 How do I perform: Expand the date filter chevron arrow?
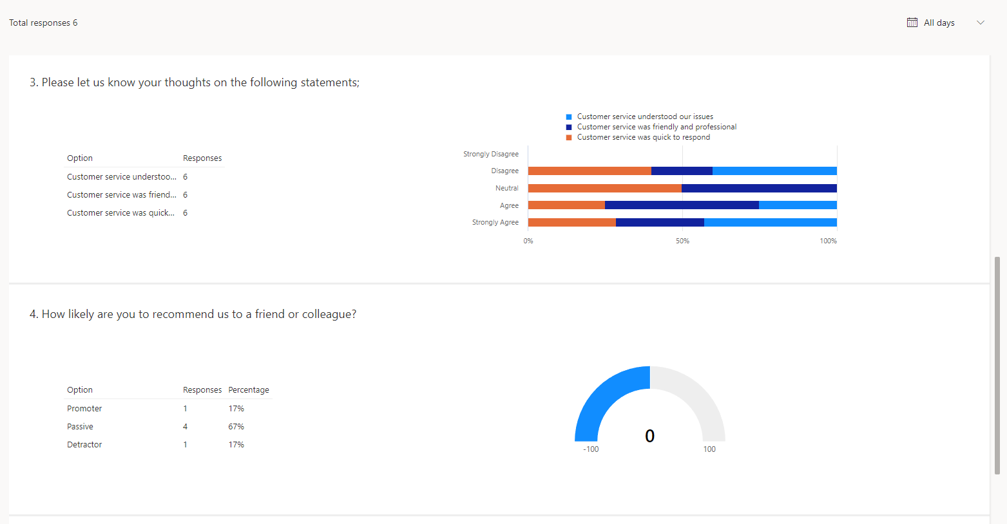tap(981, 23)
